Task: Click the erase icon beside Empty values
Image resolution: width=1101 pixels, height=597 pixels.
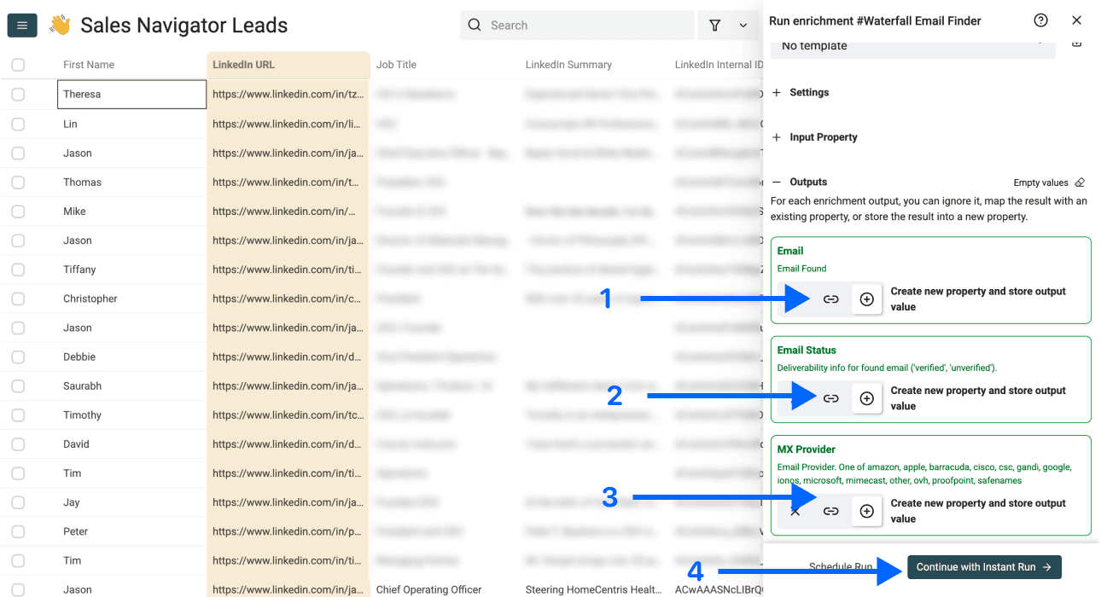Action: (1079, 182)
